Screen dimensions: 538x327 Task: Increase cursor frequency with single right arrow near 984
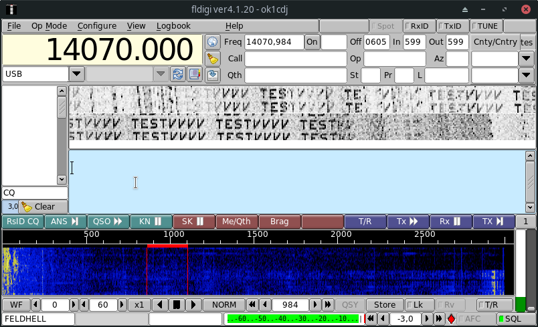coord(315,305)
